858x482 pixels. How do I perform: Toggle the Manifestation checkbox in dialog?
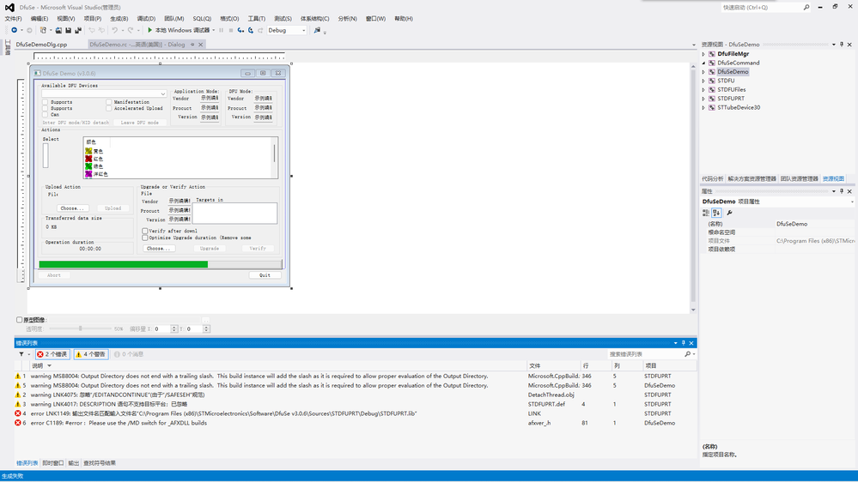coord(109,102)
